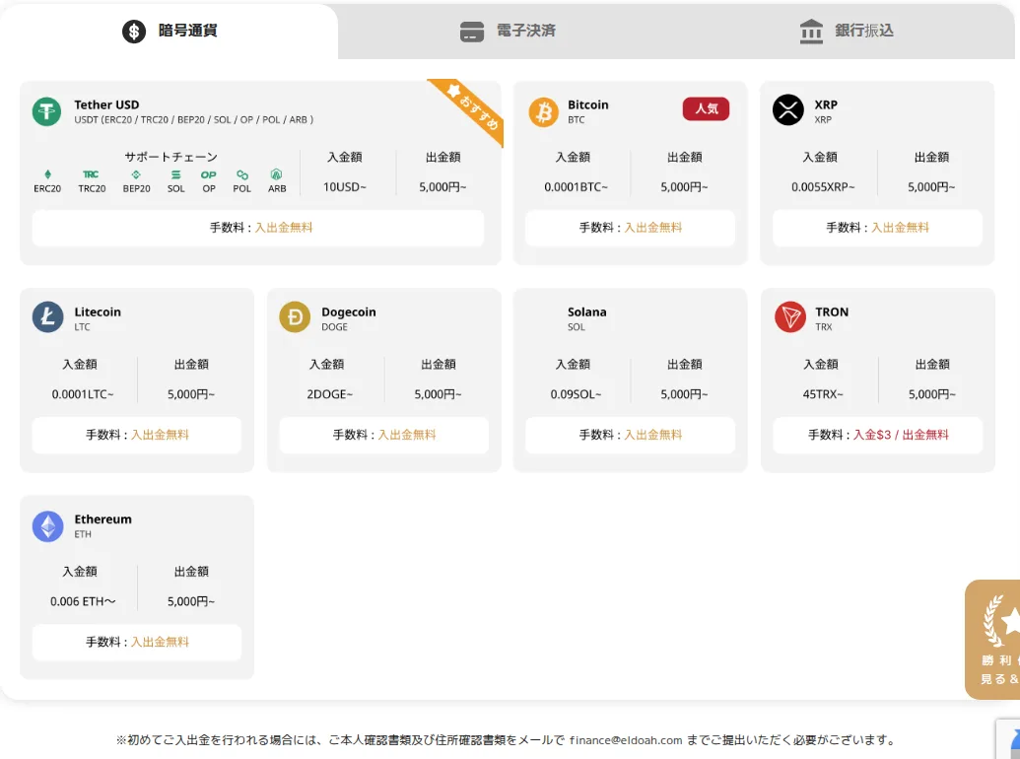The height and width of the screenshot is (759, 1020).
Task: Click the 0.0055XRP~ deposit amount
Action: tap(823, 187)
